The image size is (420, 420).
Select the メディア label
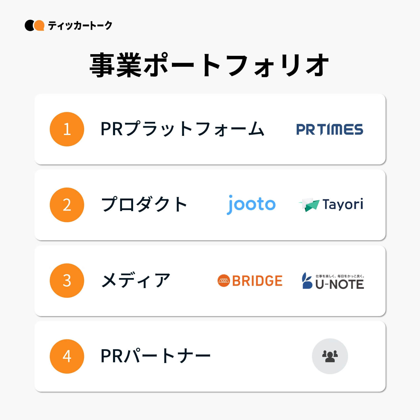136,281
